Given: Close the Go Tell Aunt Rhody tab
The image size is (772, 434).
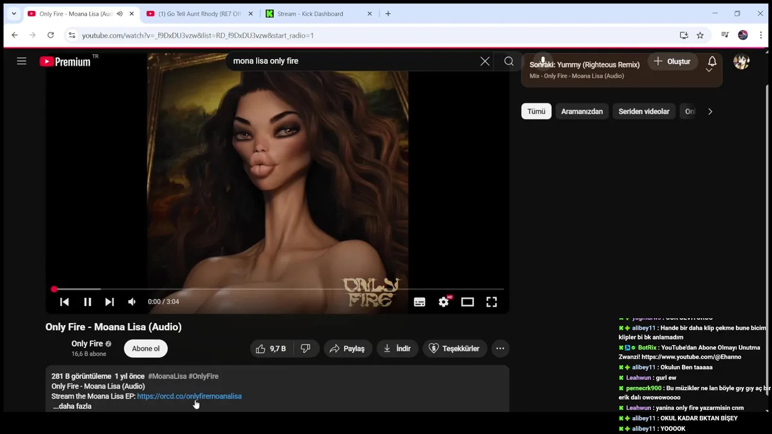Looking at the screenshot, I should 250,14.
